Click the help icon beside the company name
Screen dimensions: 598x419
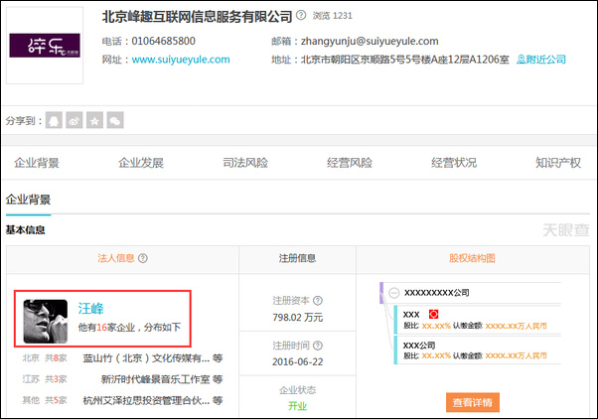301,15
